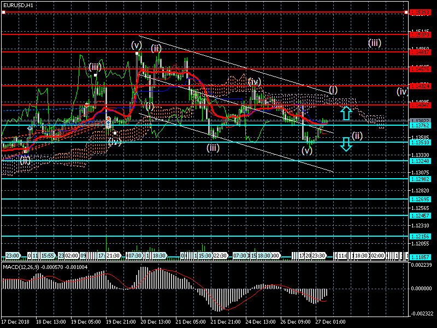Click the EURUSD,H1 chart title
The width and height of the screenshot is (437, 328).
pos(17,4)
